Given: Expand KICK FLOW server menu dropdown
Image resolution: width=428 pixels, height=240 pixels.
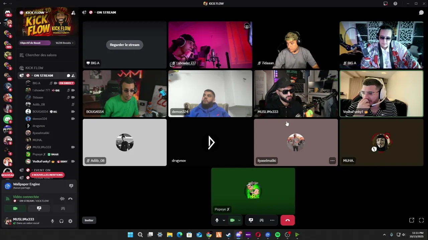Looking at the screenshot, I should pyautogui.click(x=47, y=13).
